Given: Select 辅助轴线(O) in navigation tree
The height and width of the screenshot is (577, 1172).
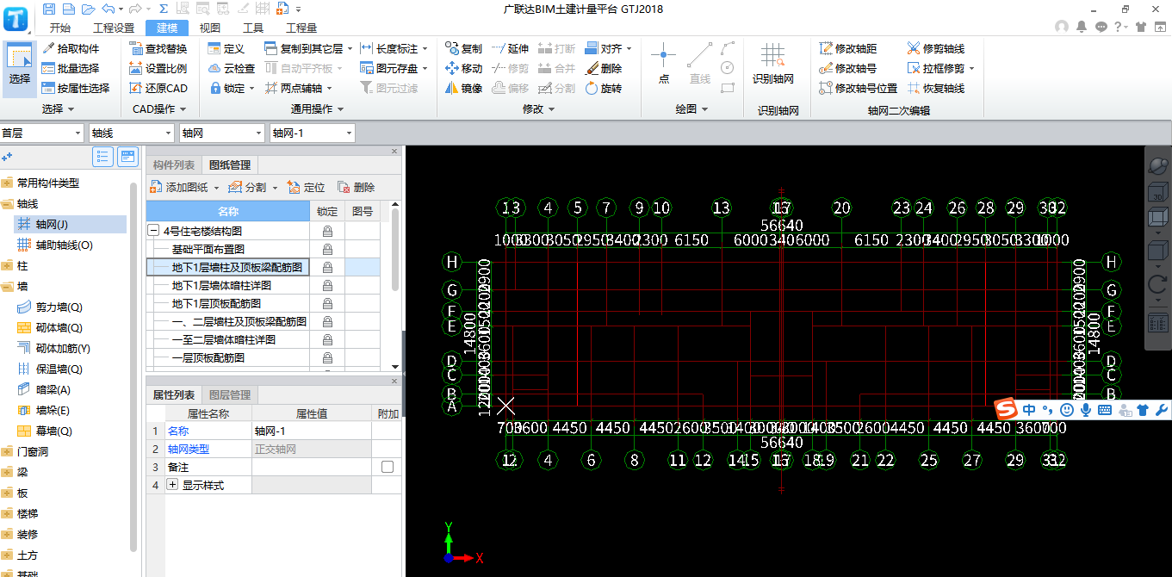Looking at the screenshot, I should 65,245.
